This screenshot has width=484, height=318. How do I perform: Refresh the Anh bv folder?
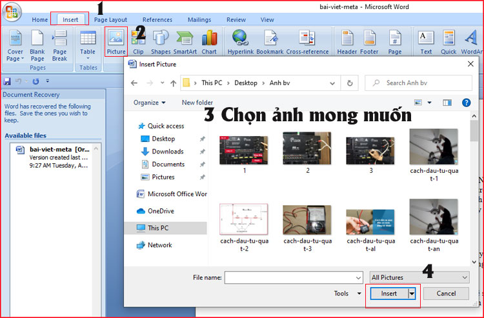349,83
